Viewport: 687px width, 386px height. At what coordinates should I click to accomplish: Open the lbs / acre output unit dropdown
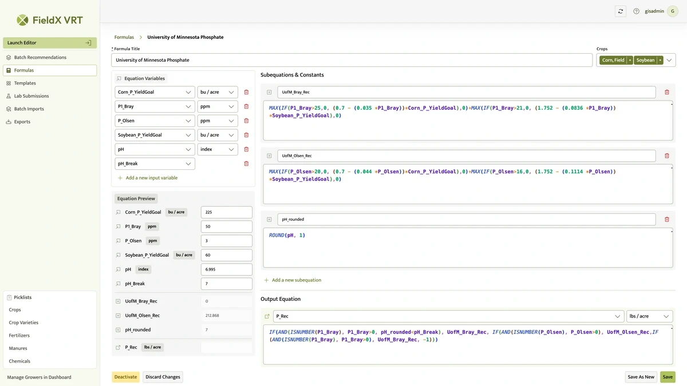tap(650, 316)
